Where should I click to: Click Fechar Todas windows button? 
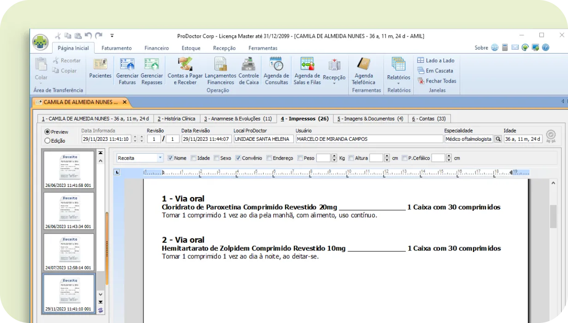(x=436, y=81)
